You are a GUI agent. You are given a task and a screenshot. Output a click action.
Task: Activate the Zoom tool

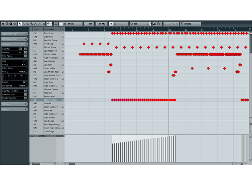tap(32, 24)
